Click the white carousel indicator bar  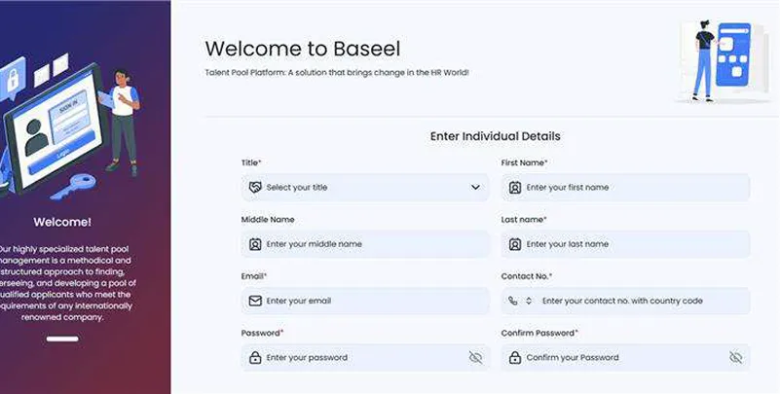pos(62,339)
